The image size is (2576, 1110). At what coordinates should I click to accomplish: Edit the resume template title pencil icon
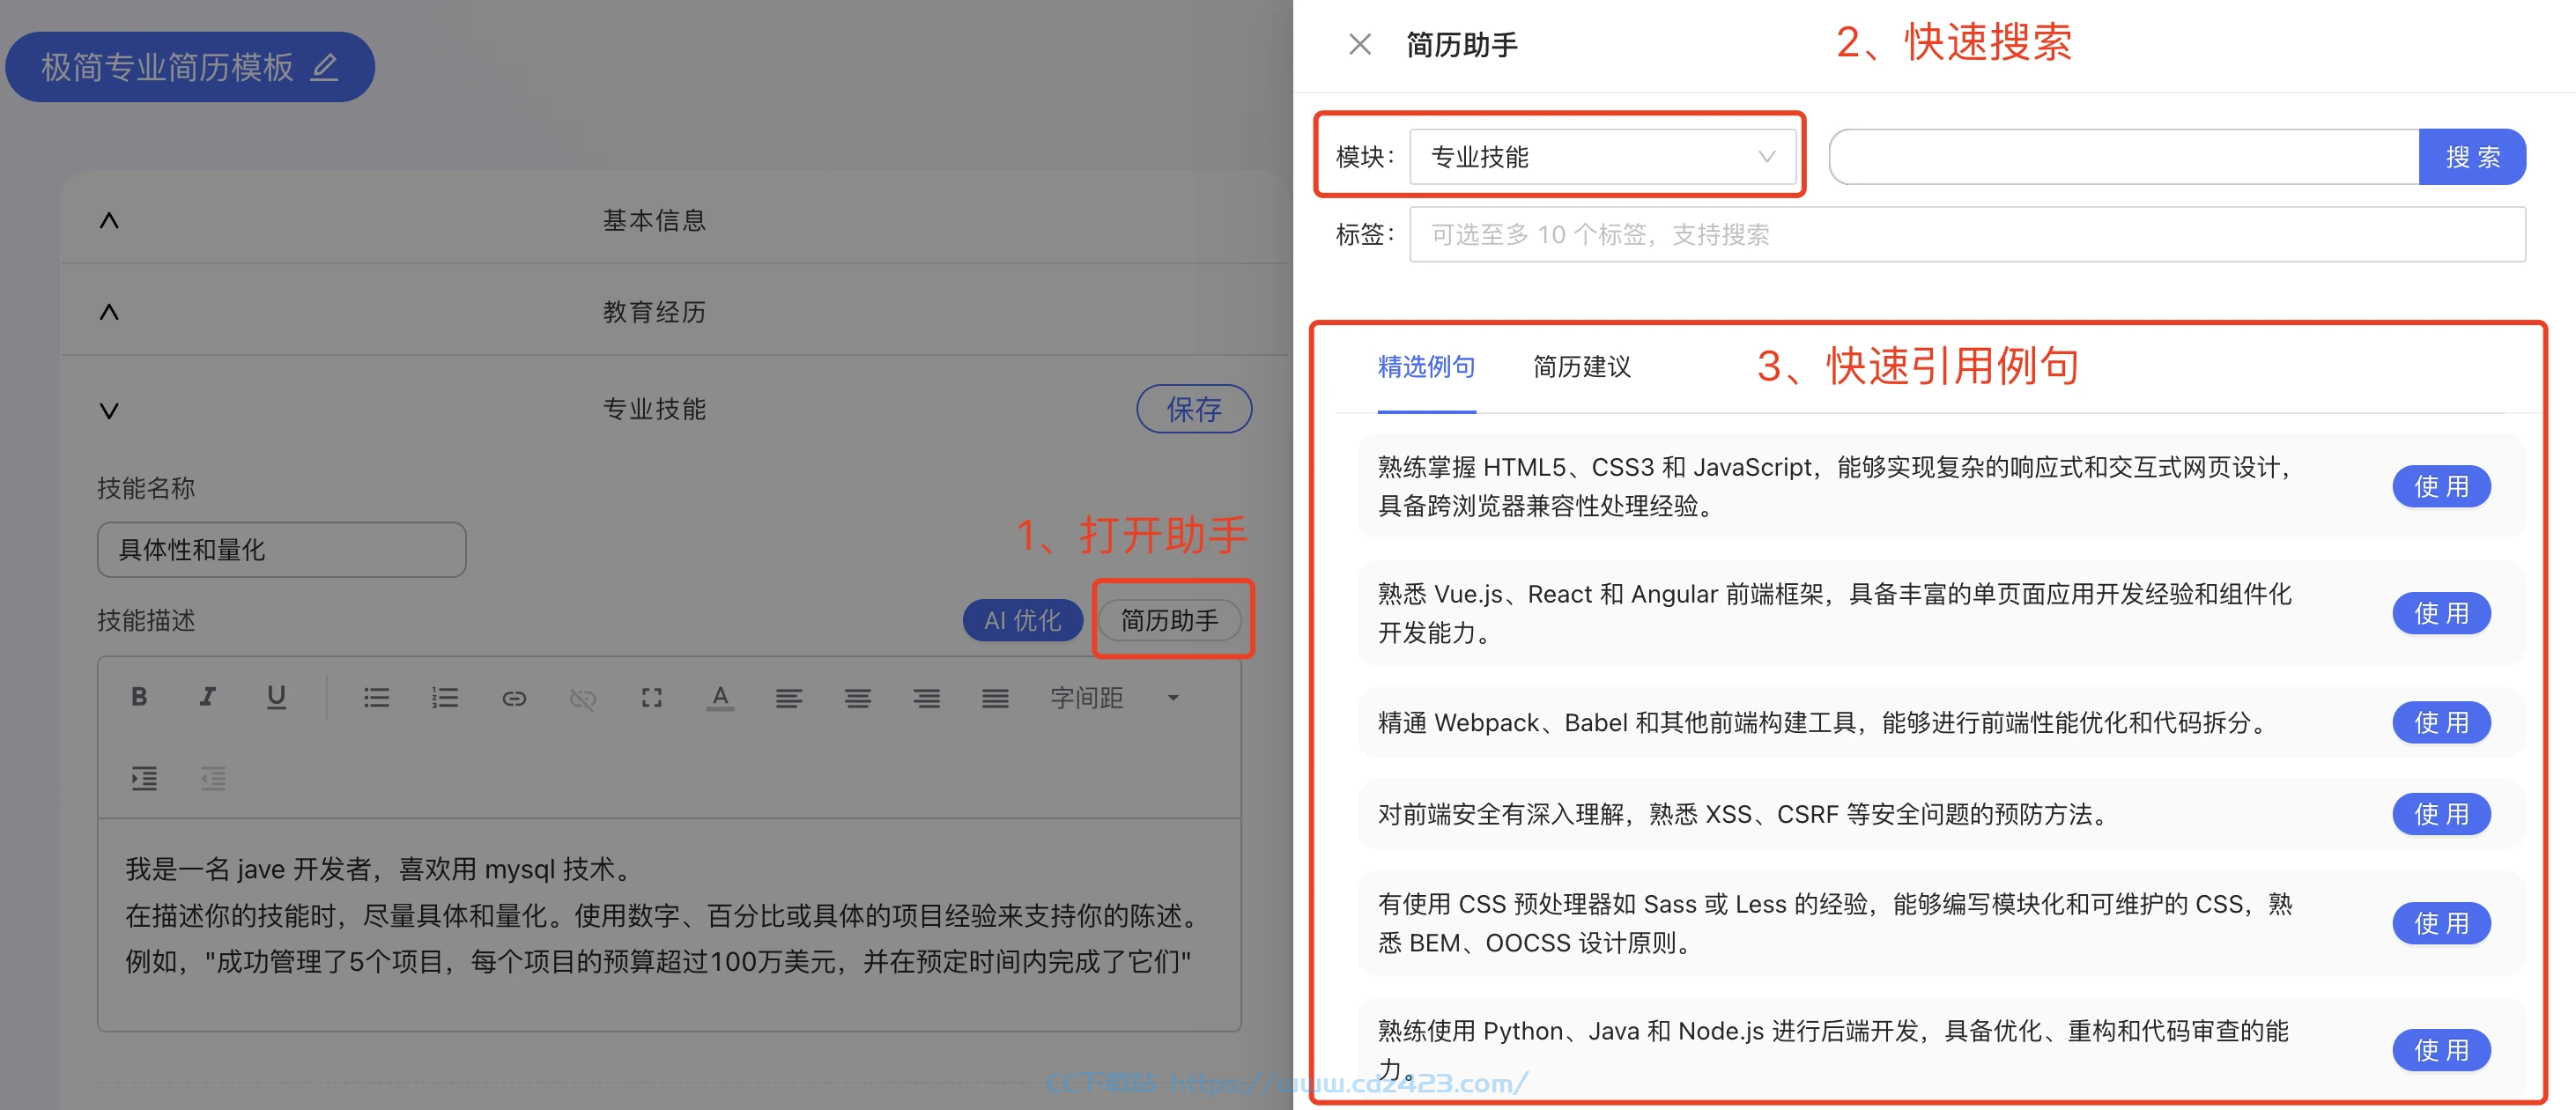[325, 67]
